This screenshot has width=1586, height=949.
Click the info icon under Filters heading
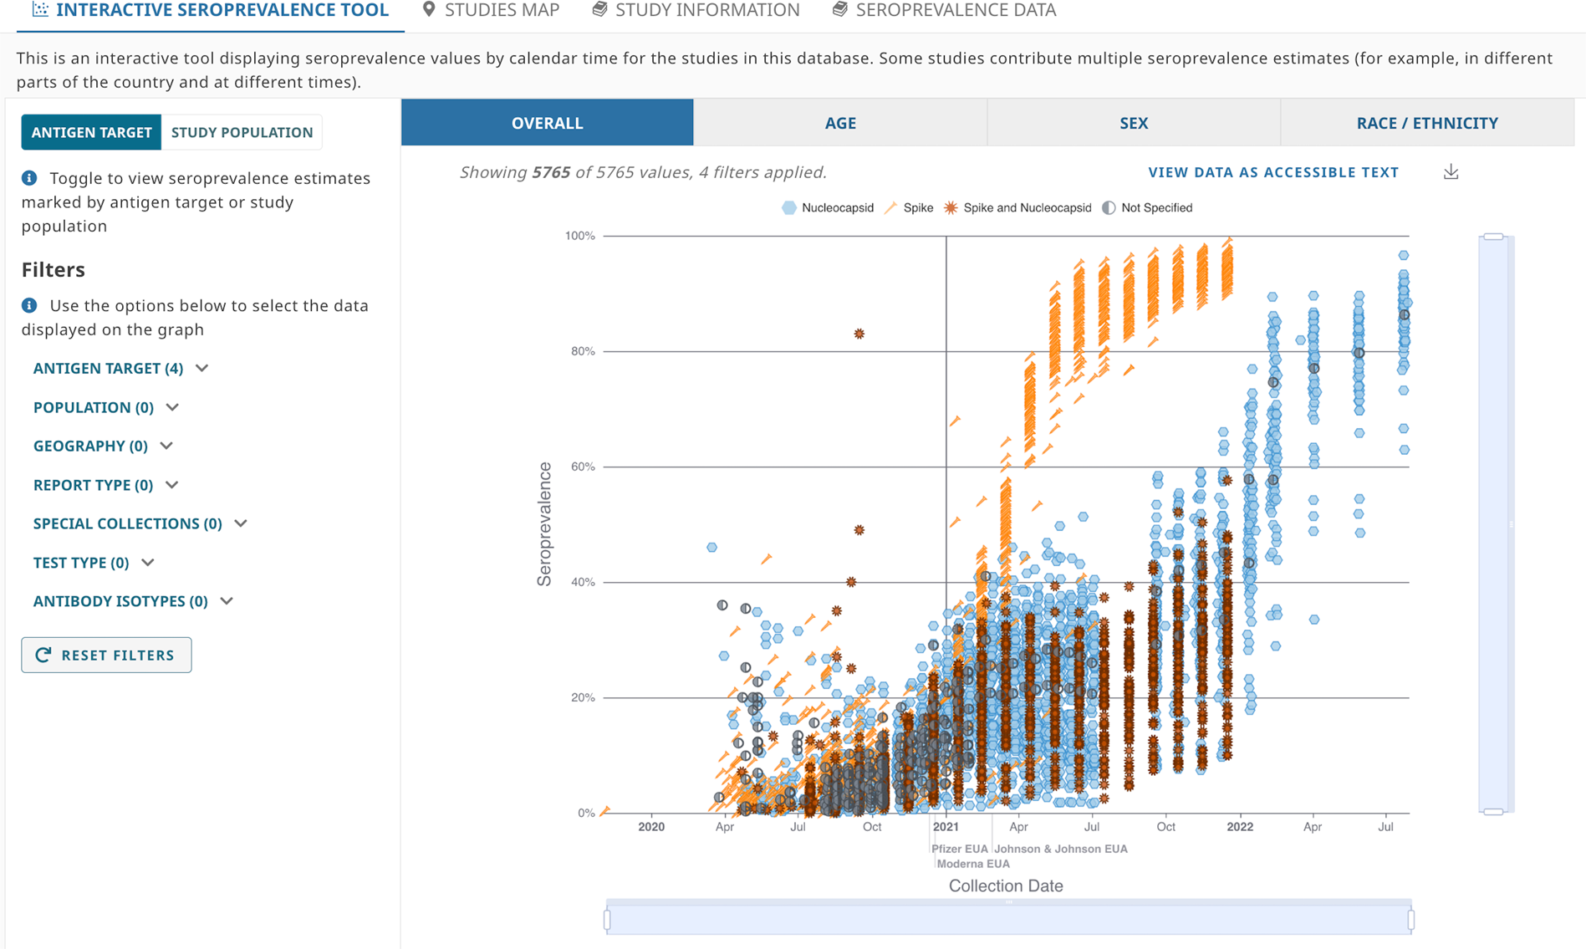[29, 305]
